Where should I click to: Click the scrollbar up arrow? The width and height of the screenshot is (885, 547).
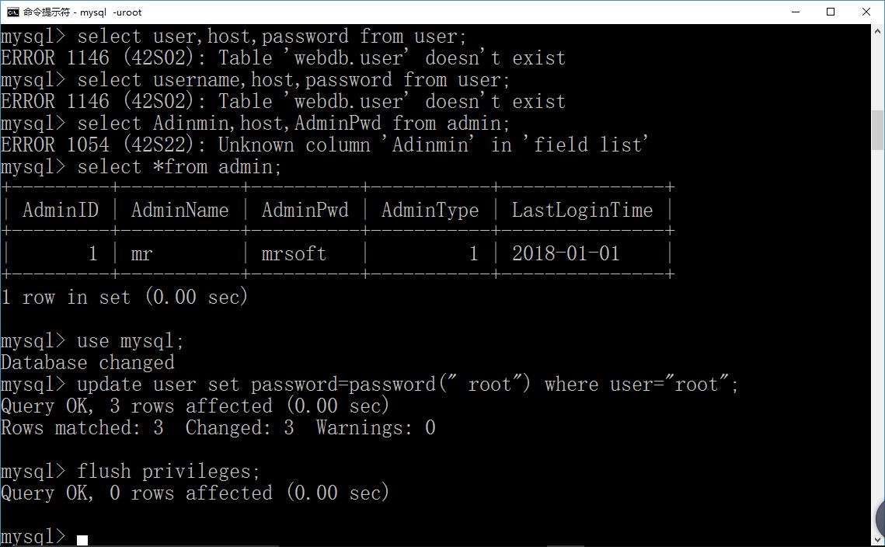pos(878,31)
